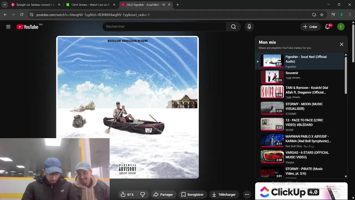Click the magnifier search button
Image resolution: width=355 pixels, height=200 pixels.
click(234, 27)
